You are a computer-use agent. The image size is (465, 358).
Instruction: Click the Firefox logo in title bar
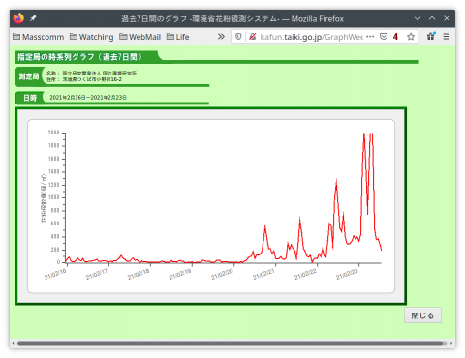coord(18,18)
